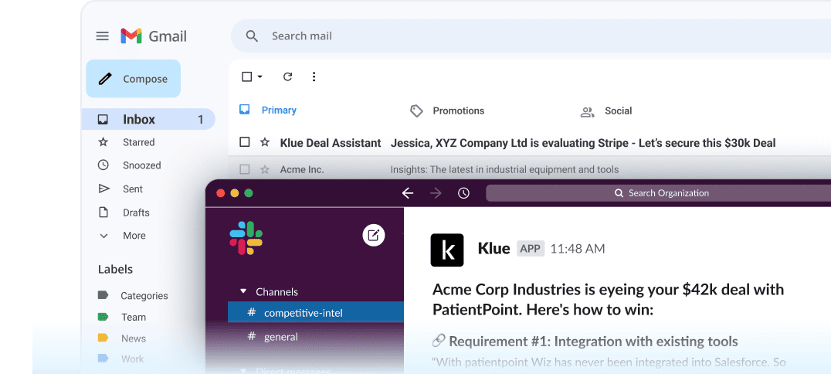Click the Search mail field
This screenshot has height=374, width=831.
tap(530, 36)
